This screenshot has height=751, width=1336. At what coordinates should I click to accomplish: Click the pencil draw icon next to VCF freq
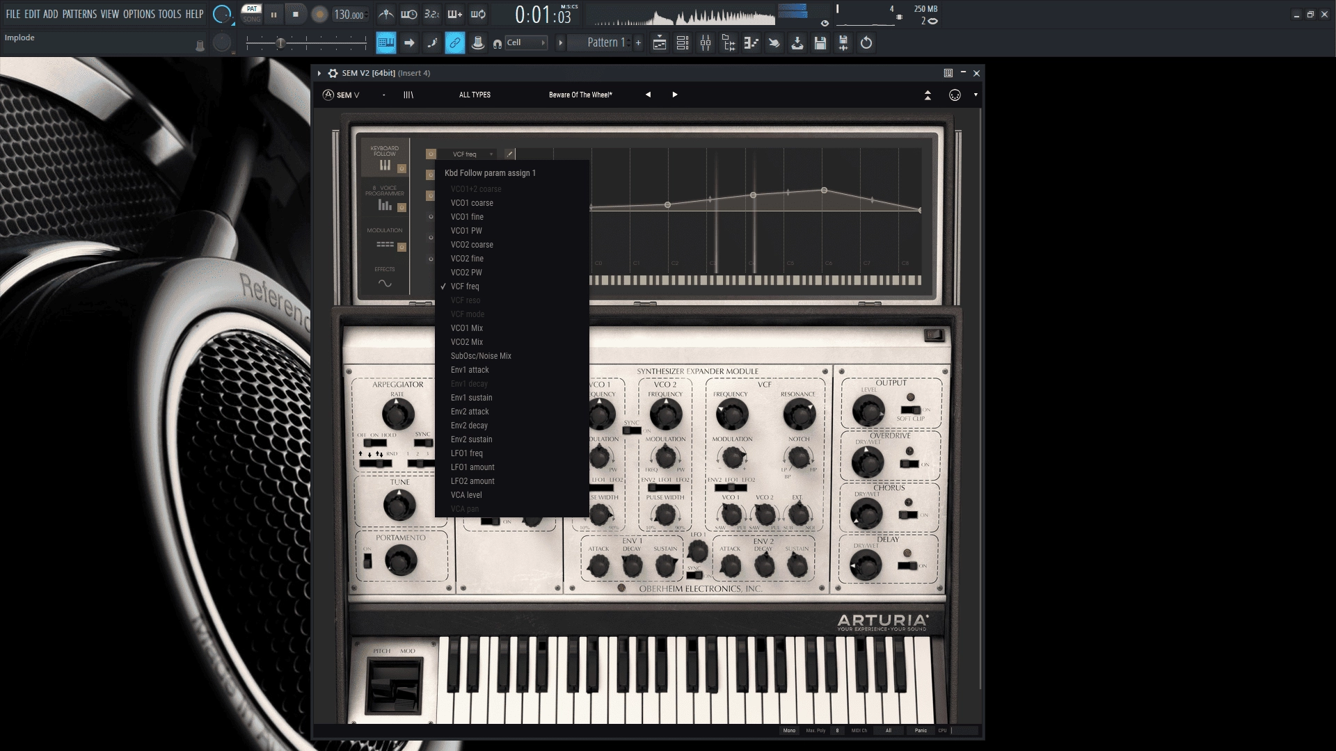(x=509, y=154)
